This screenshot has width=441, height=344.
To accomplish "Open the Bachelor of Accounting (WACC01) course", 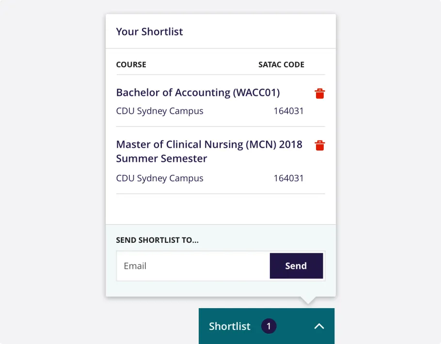I will (x=198, y=93).
